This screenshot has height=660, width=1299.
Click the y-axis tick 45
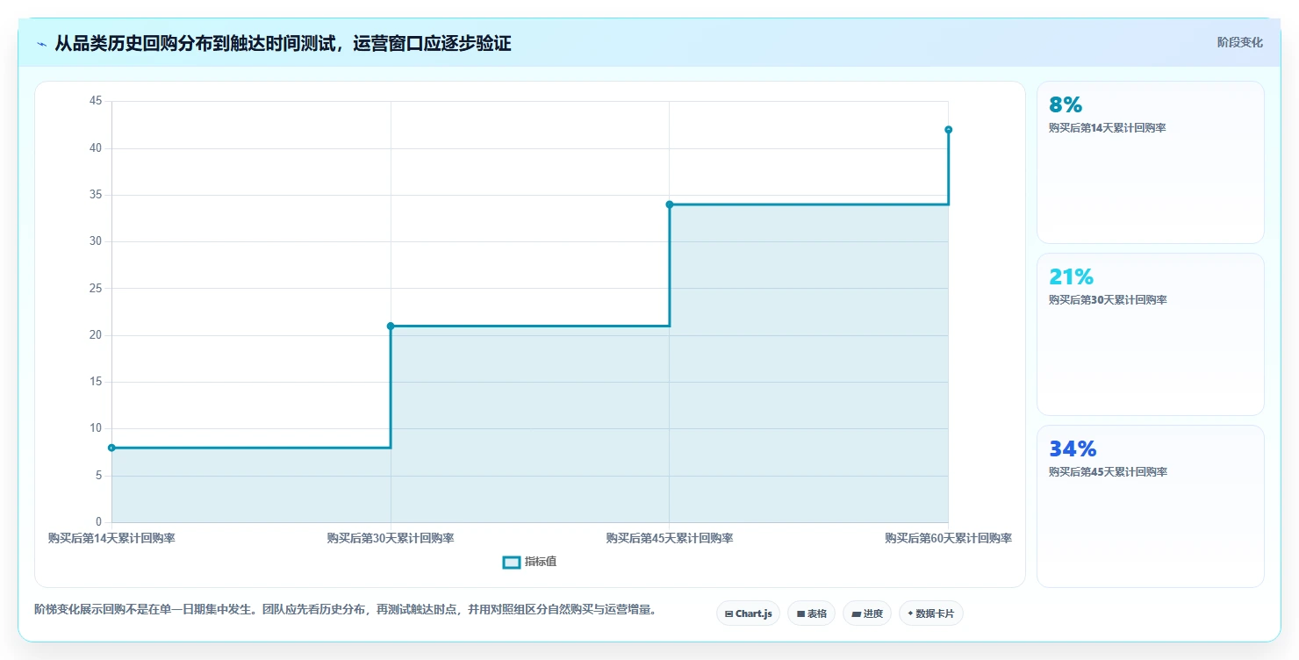tap(96, 101)
